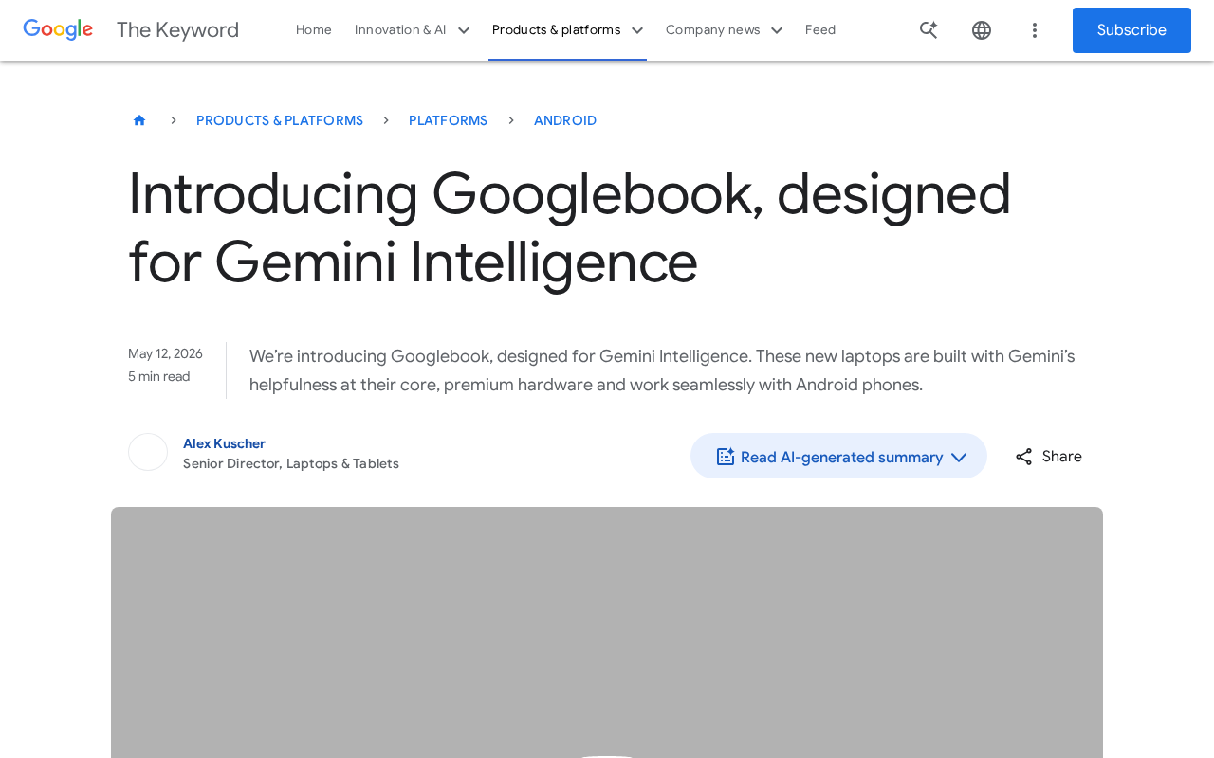The height and width of the screenshot is (758, 1214).
Task: Click the Google logo
Action: click(x=58, y=30)
